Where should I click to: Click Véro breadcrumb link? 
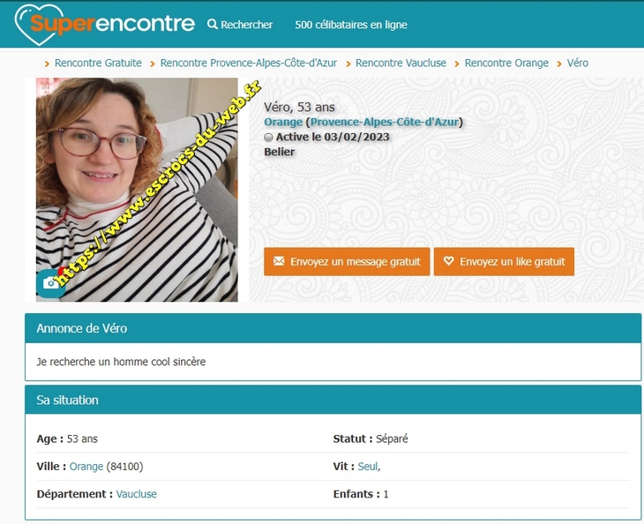click(x=578, y=63)
